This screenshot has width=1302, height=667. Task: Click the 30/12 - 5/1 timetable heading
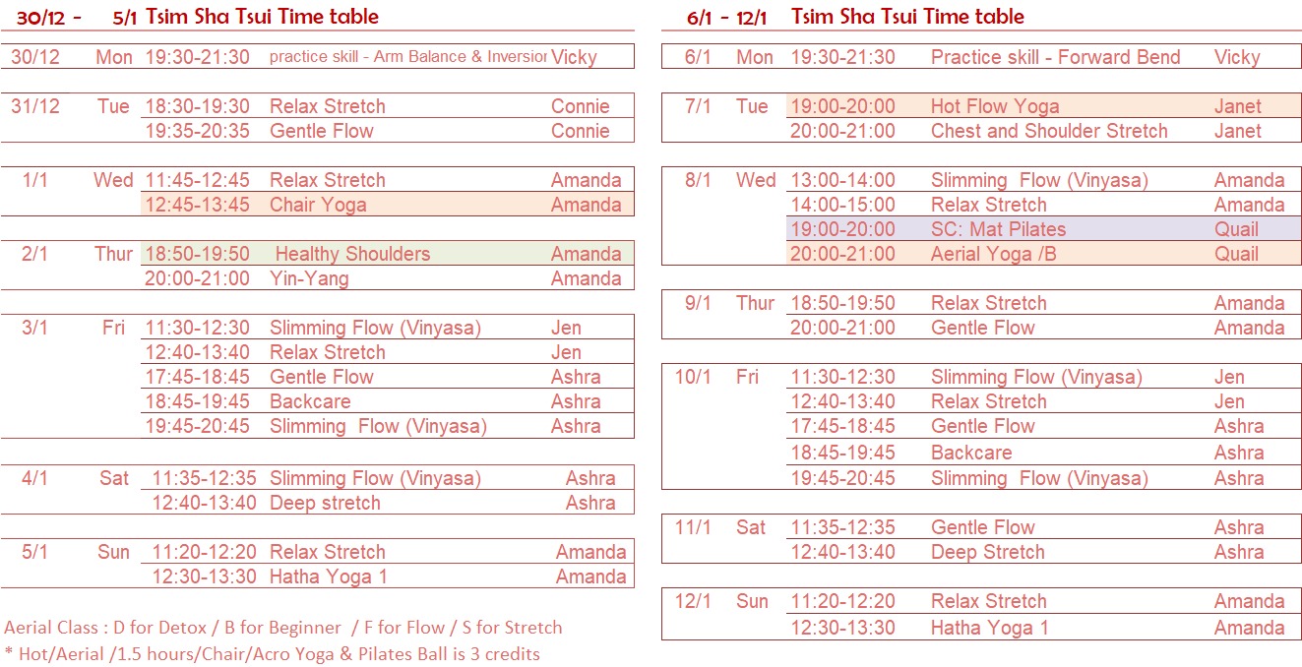click(x=197, y=17)
